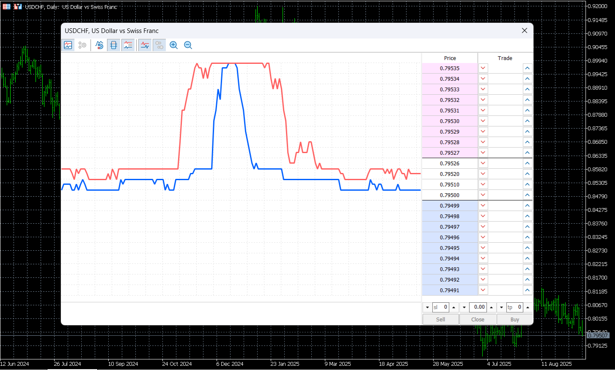
Task: Click the Sell button
Action: click(x=441, y=319)
